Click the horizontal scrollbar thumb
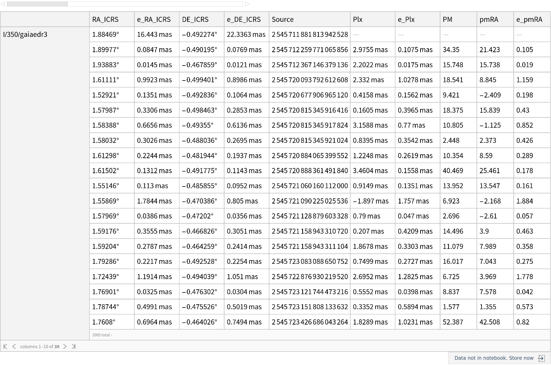Screen dimensions: 551x365 click(x=37, y=4)
